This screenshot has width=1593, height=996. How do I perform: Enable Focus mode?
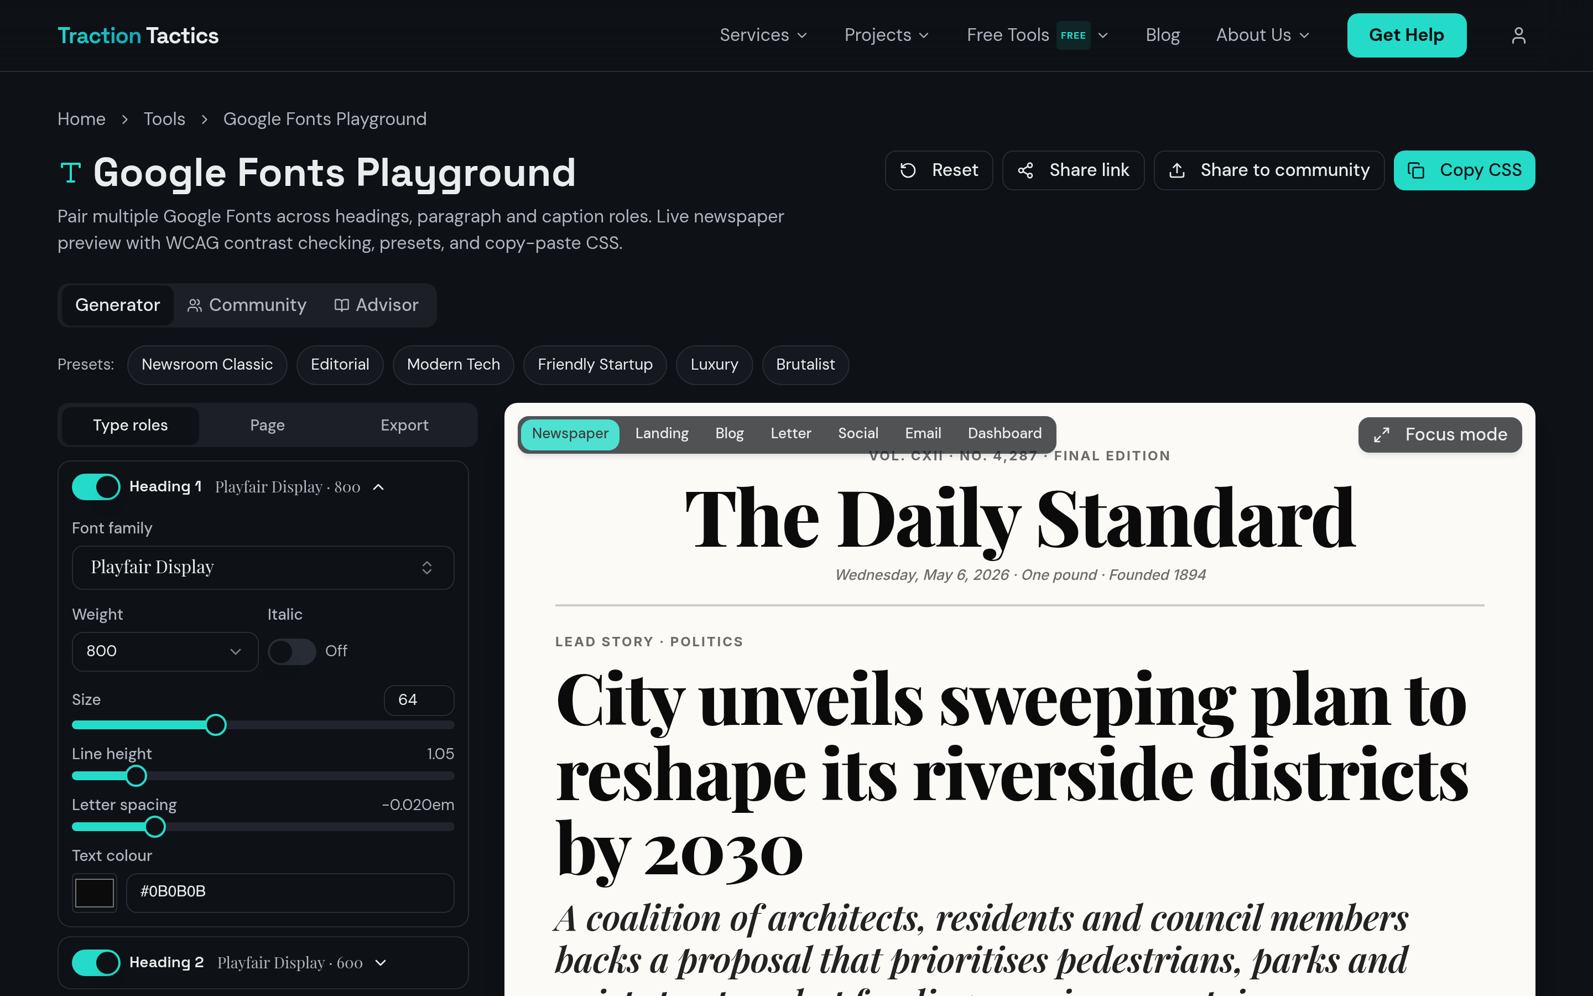pyautogui.click(x=1440, y=435)
